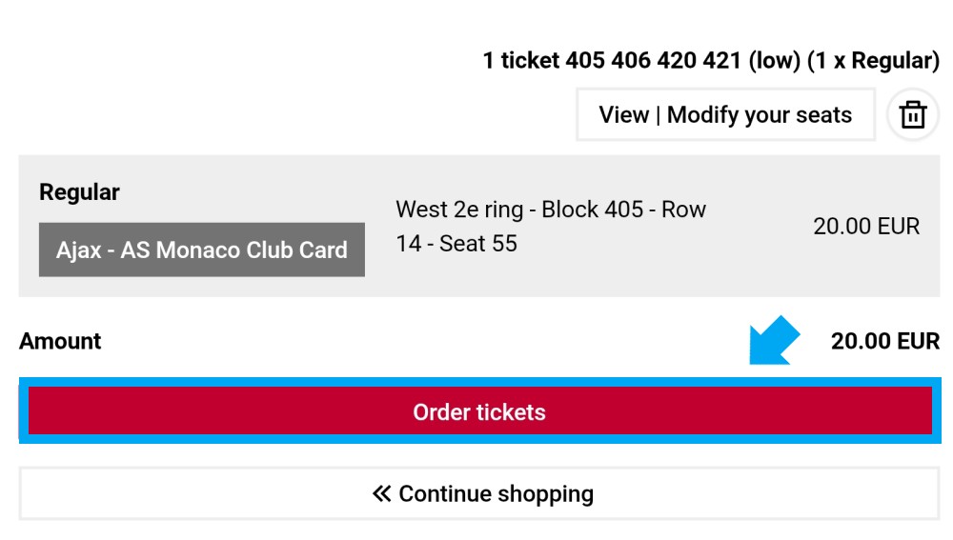This screenshot has width=953, height=540.
Task: Click the red Order tickets button
Action: tap(479, 411)
